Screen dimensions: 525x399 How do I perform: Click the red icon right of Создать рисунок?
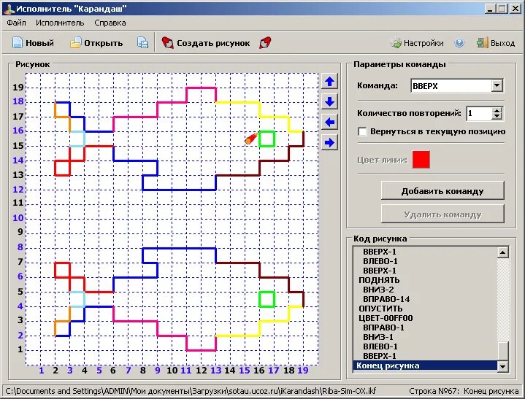coord(265,43)
